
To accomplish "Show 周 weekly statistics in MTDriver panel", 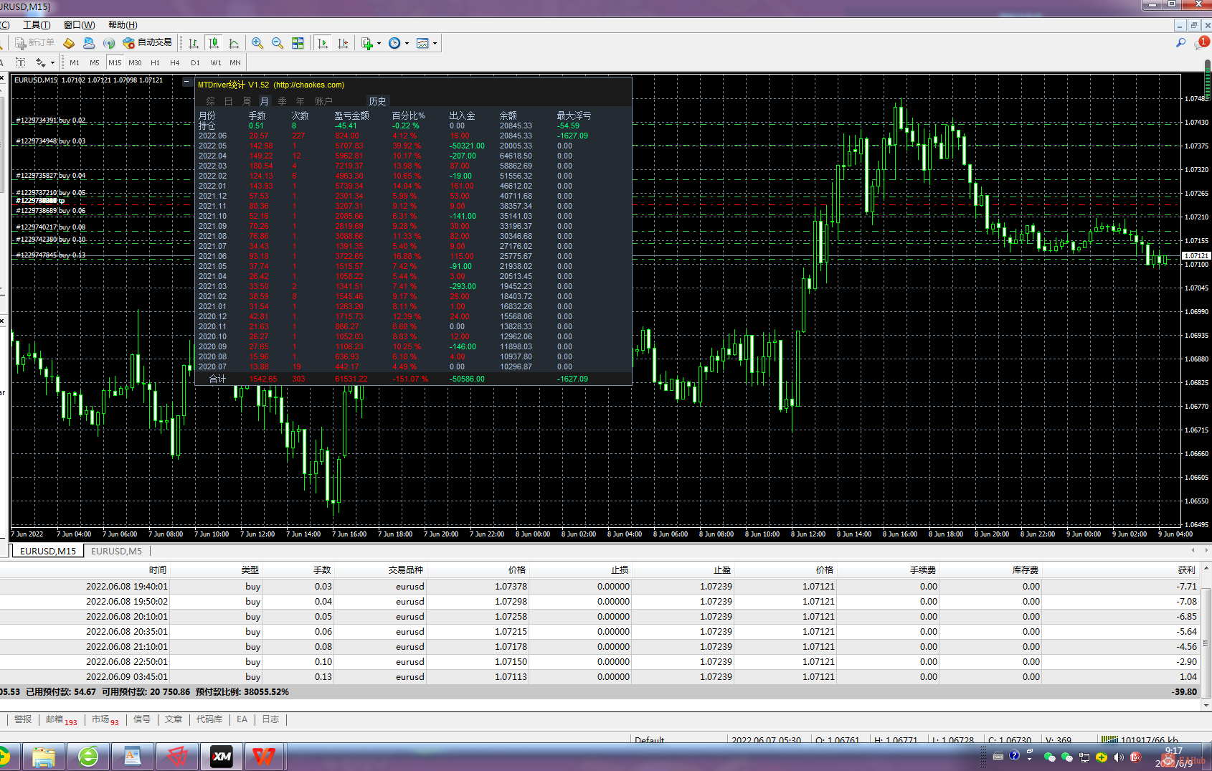I will tap(247, 101).
